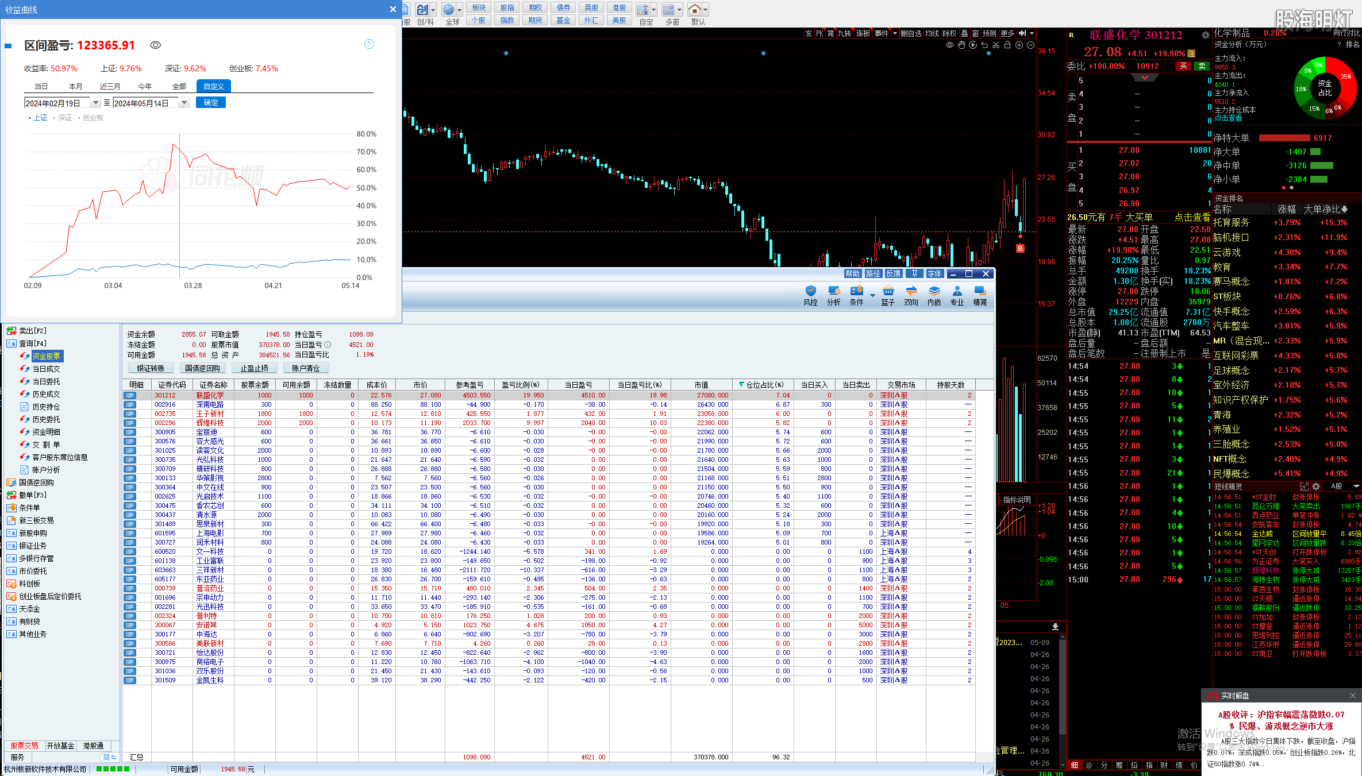Close the 实时解盘 popup

tap(1352, 696)
